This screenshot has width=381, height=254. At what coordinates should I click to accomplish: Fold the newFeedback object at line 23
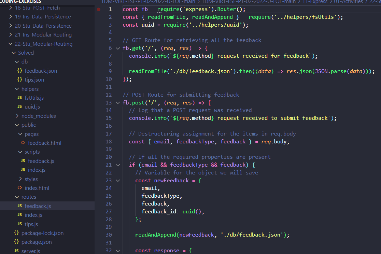(118, 181)
